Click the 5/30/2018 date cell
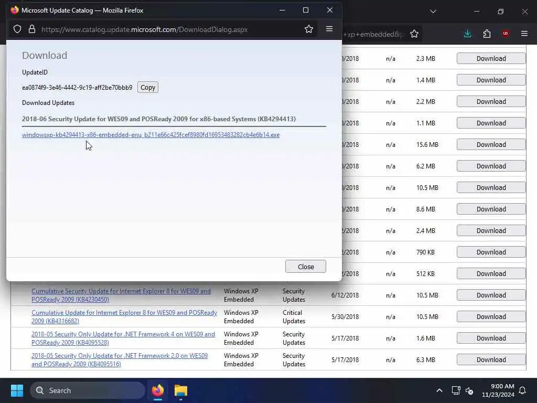537x403 pixels. [345, 316]
